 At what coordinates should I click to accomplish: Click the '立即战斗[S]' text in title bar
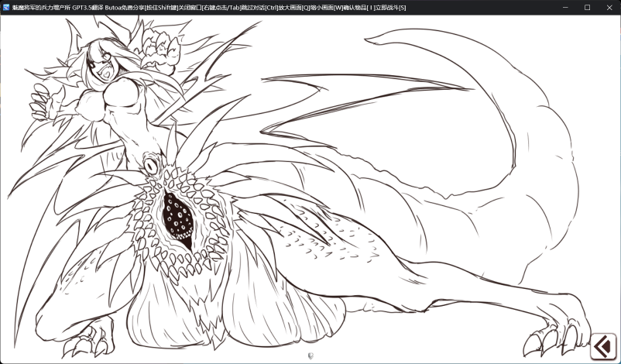(x=390, y=7)
